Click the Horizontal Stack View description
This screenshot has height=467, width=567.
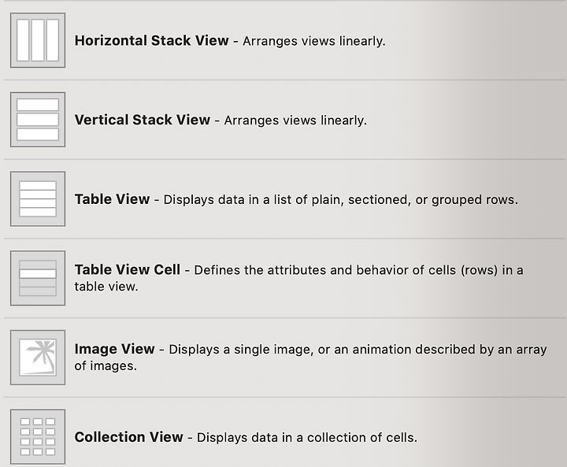314,41
